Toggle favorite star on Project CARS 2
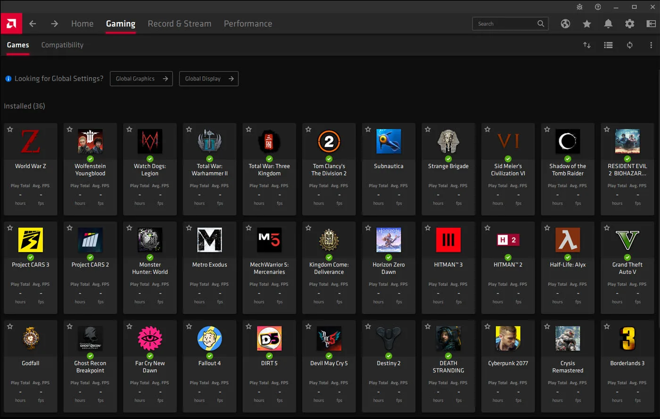Screen dimensions: 660x419 click(70, 227)
